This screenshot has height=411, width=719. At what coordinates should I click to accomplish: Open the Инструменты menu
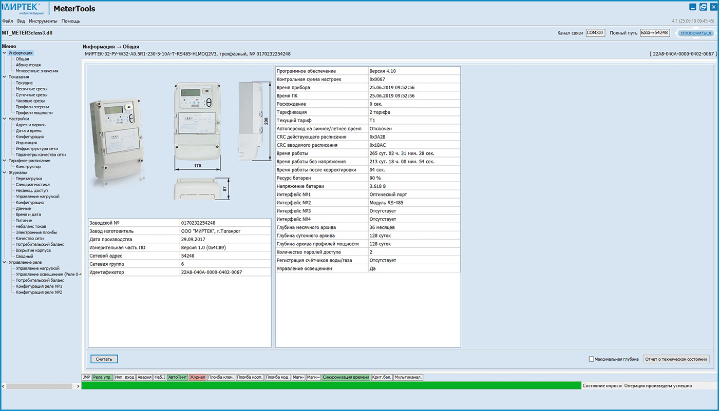coord(43,21)
